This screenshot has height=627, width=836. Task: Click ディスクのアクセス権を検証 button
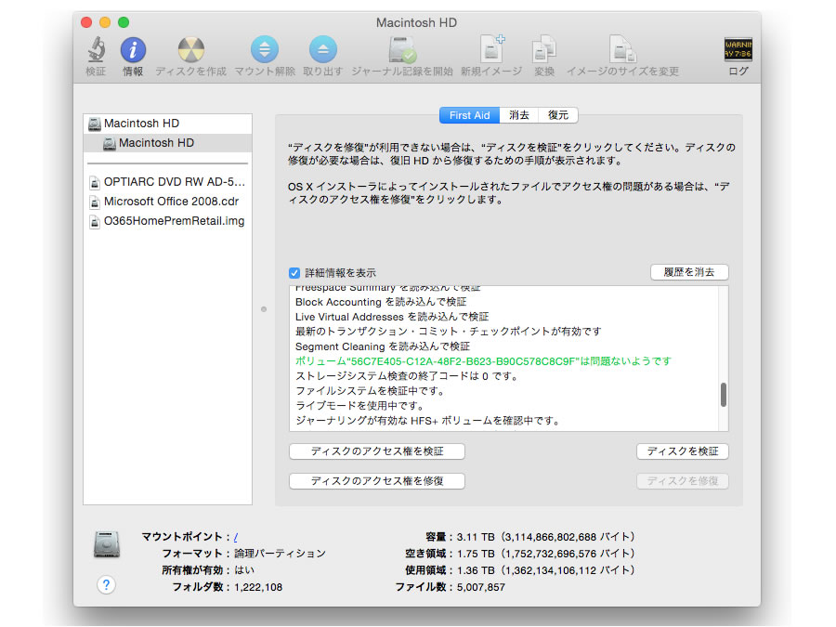coord(377,451)
